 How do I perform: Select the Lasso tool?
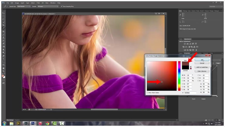pos(4,19)
